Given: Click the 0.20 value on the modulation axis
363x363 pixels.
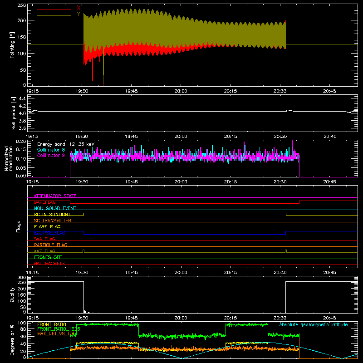Looking at the screenshot, I should (x=21, y=142).
